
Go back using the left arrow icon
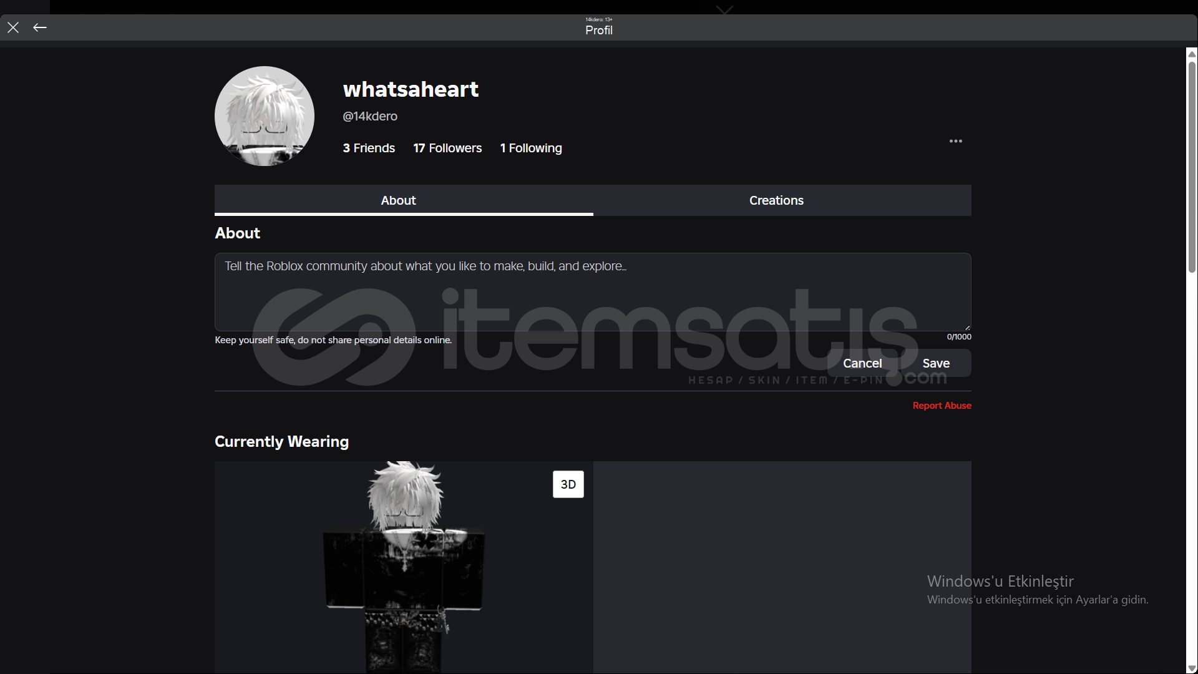coord(40,27)
